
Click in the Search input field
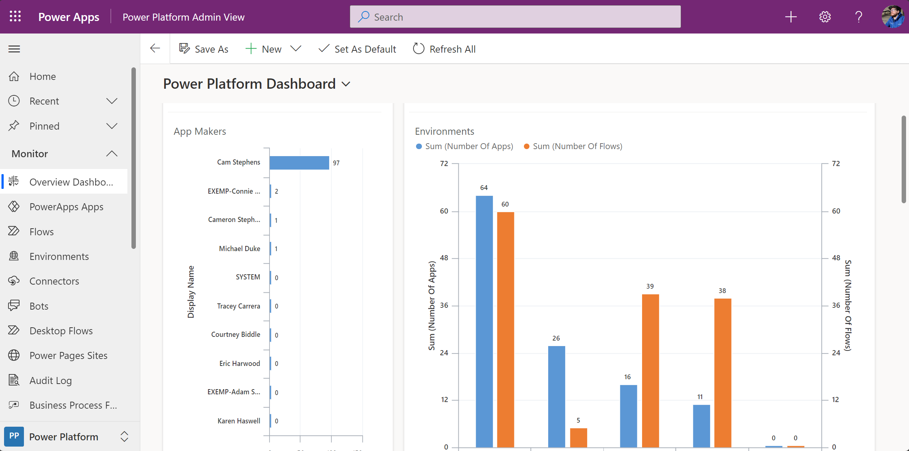pos(515,17)
